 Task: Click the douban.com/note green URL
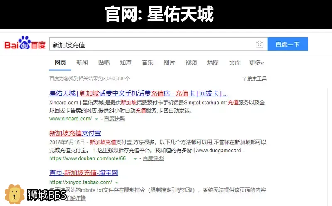[90, 158]
